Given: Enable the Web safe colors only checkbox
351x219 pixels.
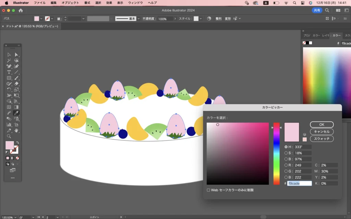Looking at the screenshot, I should pos(208,190).
